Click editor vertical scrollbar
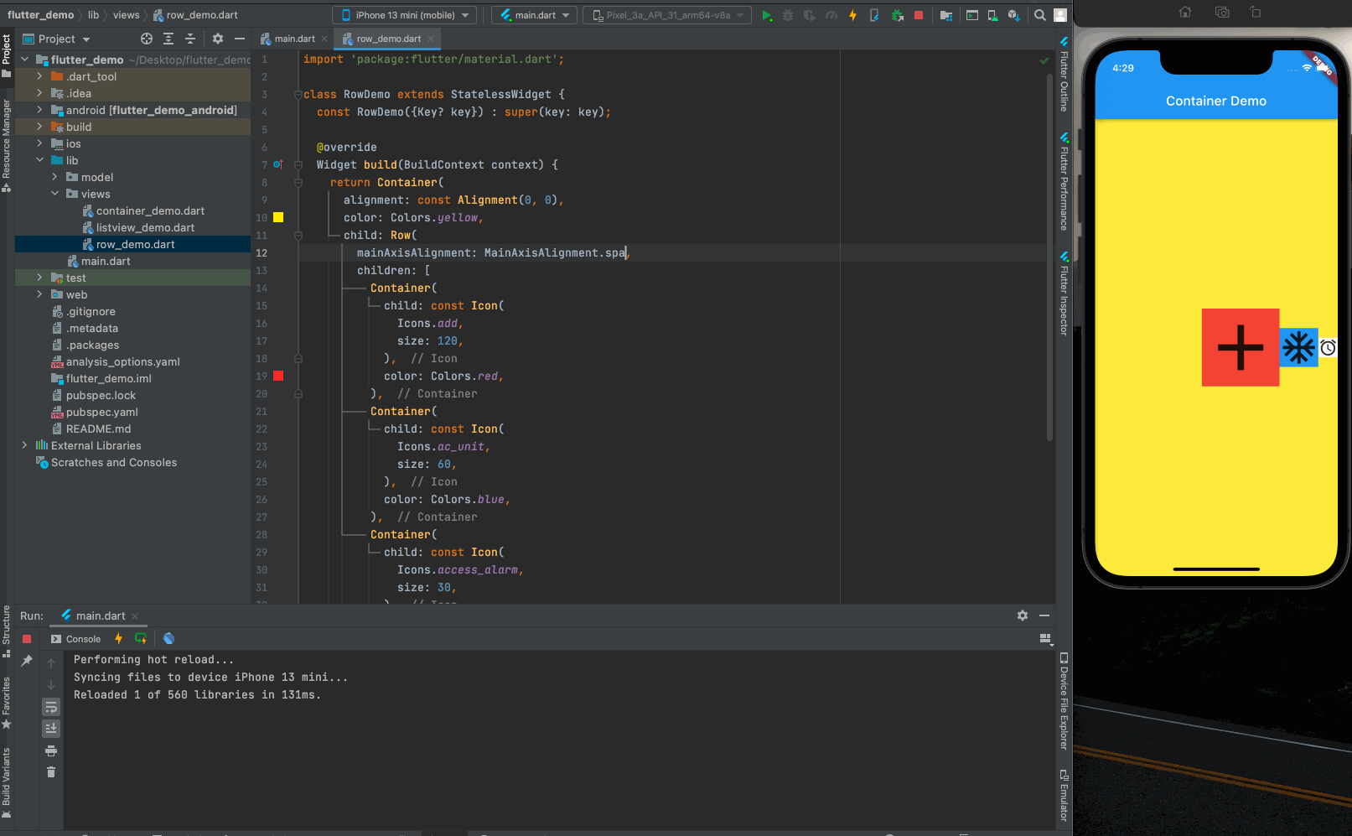Screen dimensions: 1352x836 1049,256
